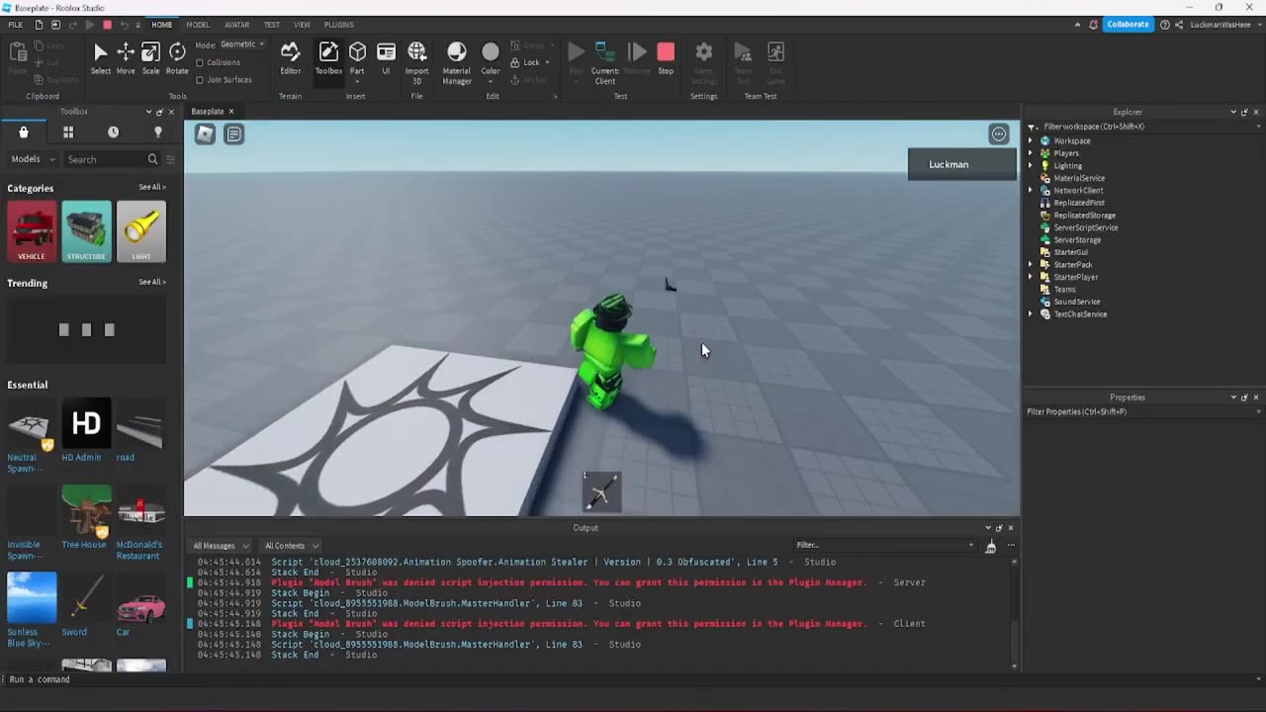Image resolution: width=1266 pixels, height=712 pixels.
Task: Switch to the AVATAR ribbon tab
Action: pyautogui.click(x=236, y=25)
